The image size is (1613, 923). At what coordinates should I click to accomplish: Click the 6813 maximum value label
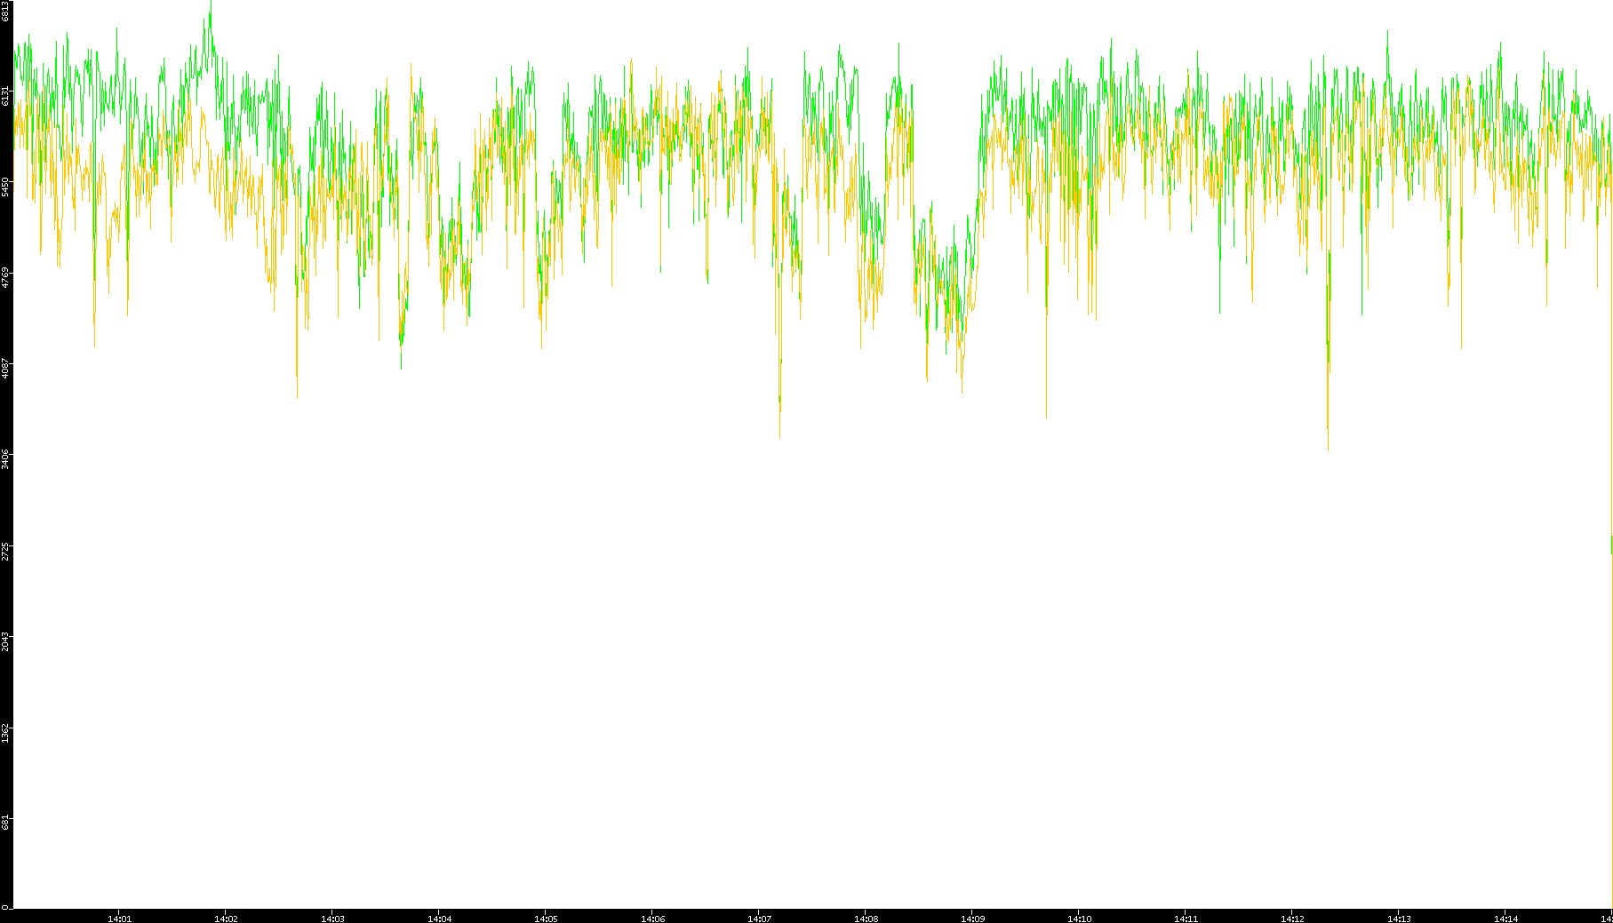tap(6, 12)
